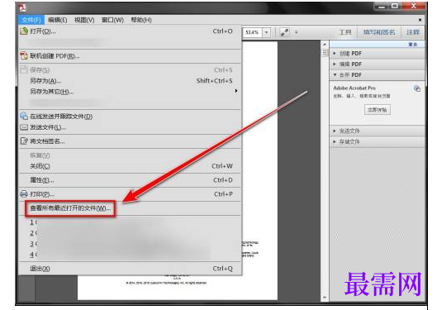
Task: Open the 帮助(H) menu
Action: [x=141, y=20]
